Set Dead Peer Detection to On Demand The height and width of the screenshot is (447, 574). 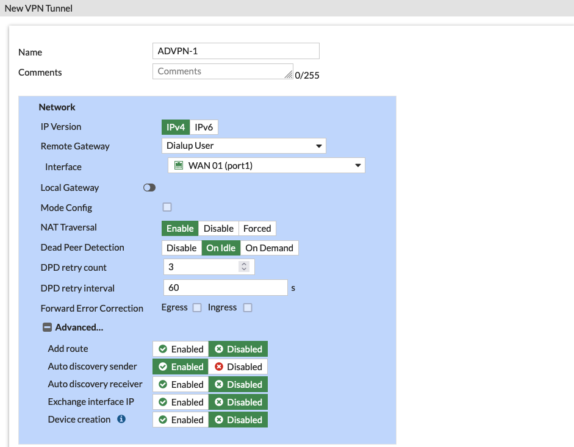pos(269,248)
